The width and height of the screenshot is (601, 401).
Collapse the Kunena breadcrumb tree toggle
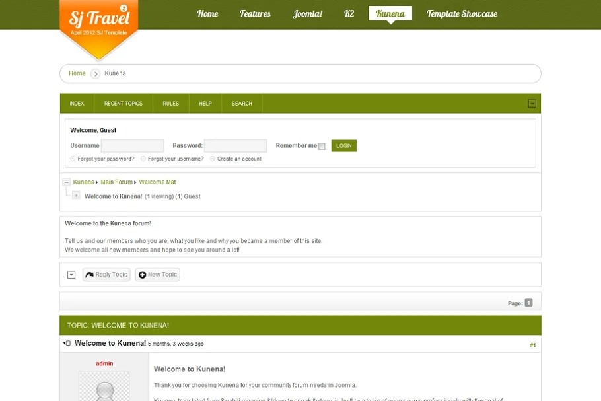(x=66, y=182)
